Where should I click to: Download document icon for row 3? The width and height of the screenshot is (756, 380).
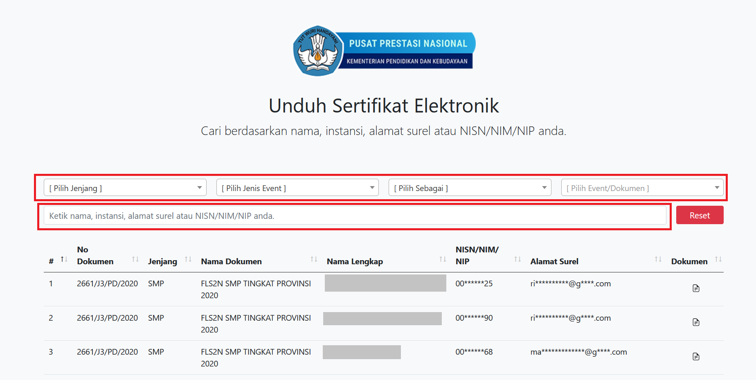[696, 357]
